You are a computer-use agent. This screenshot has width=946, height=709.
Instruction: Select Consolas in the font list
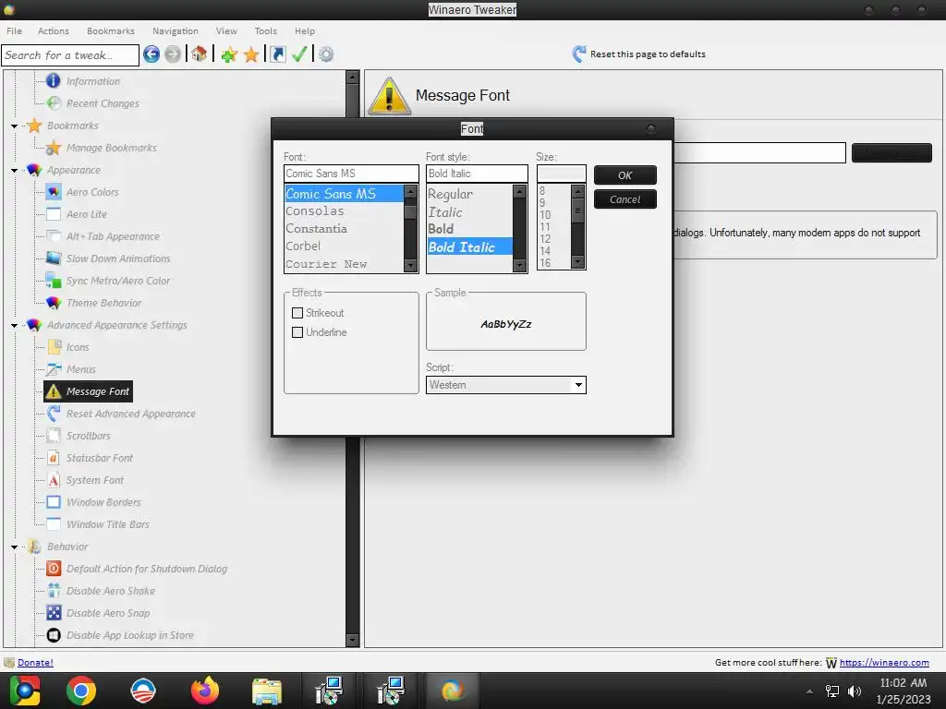click(x=344, y=211)
